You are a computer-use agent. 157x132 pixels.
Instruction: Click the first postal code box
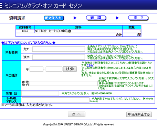[x=36, y=69]
